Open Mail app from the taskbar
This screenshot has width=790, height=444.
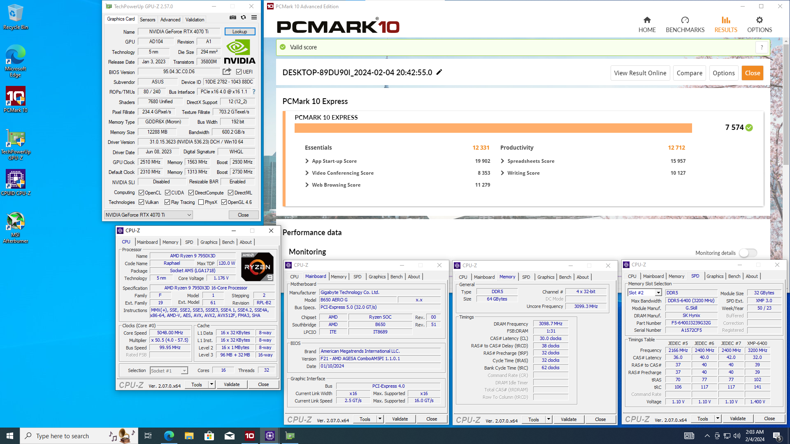(230, 436)
